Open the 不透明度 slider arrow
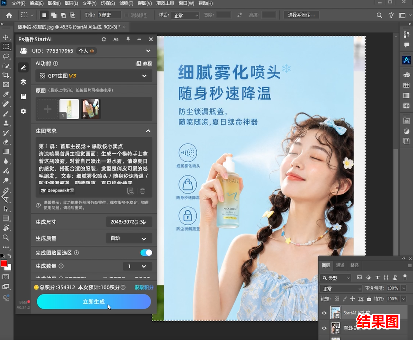 (x=403, y=288)
